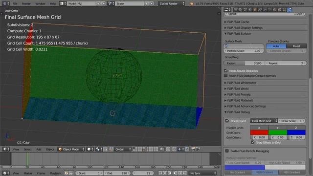The image size is (313, 176).
Task: Play animation in reverse
Action: click(170, 173)
